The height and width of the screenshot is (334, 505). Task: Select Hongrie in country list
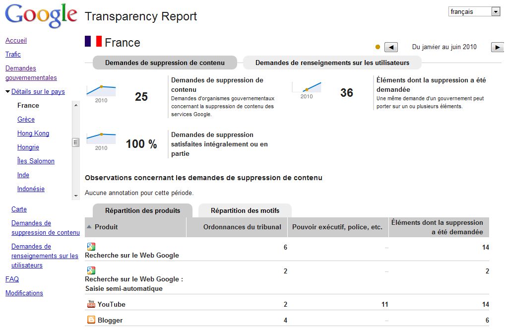tap(28, 147)
